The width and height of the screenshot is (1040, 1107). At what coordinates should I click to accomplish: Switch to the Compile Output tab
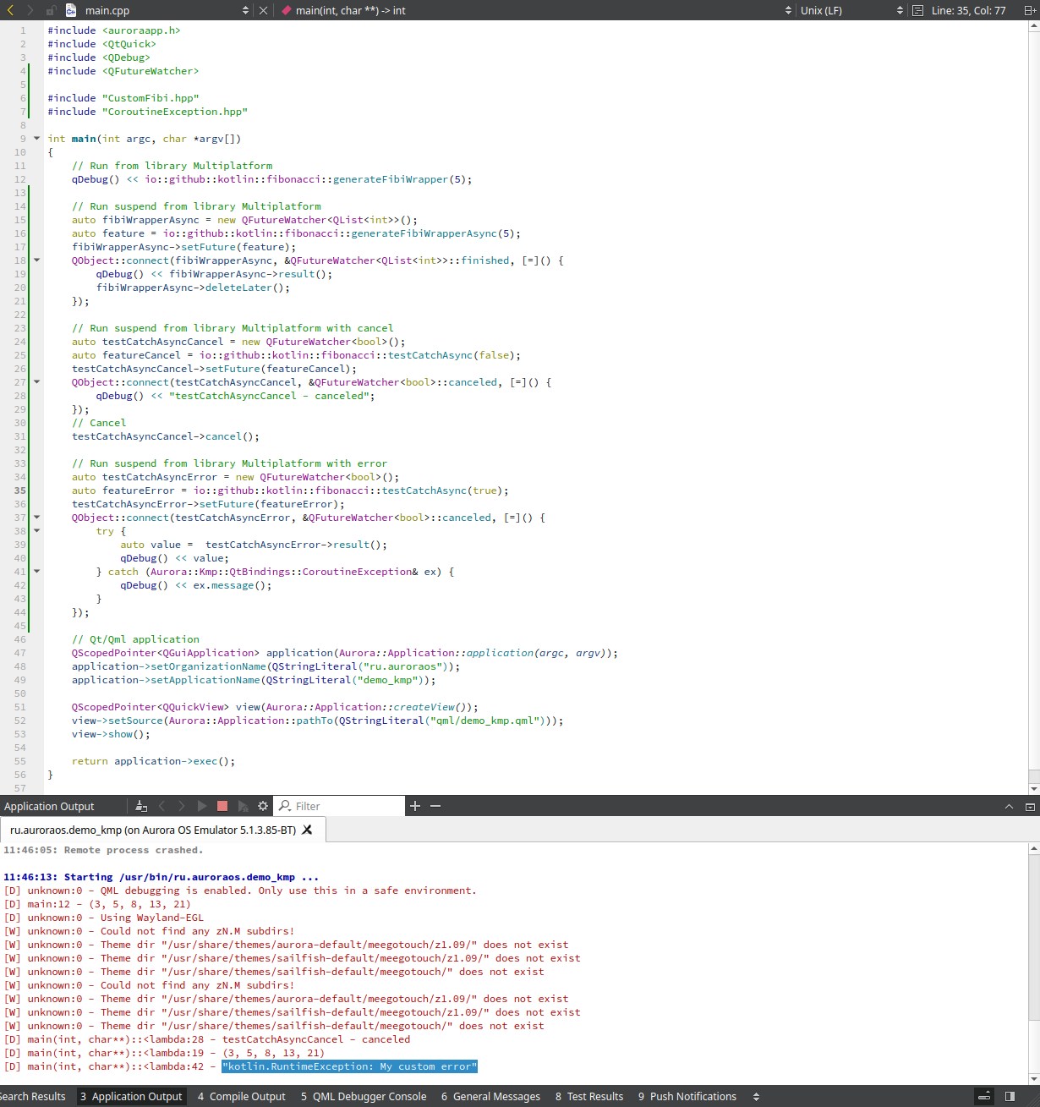pos(241,1096)
